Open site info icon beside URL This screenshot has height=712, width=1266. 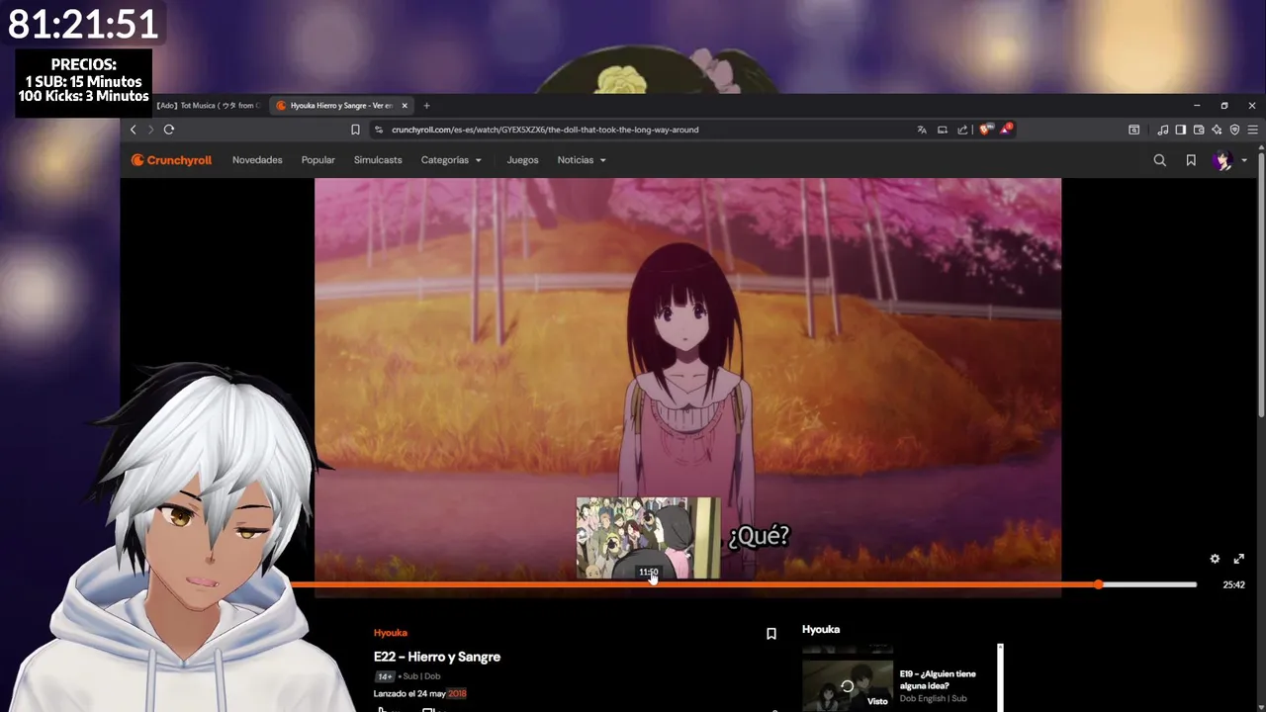pyautogui.click(x=378, y=130)
